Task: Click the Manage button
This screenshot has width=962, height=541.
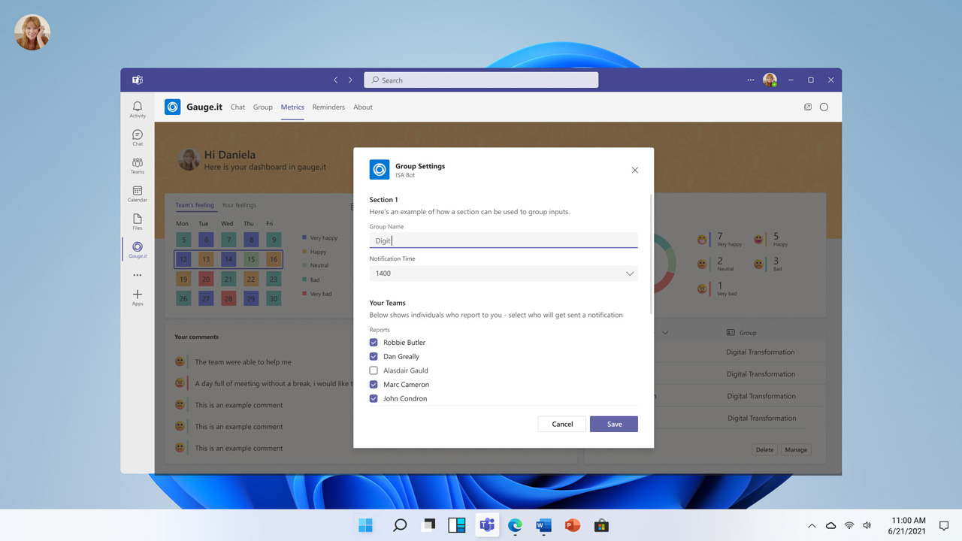Action: pos(796,449)
